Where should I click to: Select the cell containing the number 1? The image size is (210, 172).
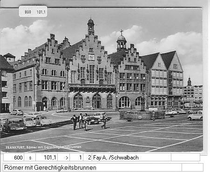click(76, 158)
